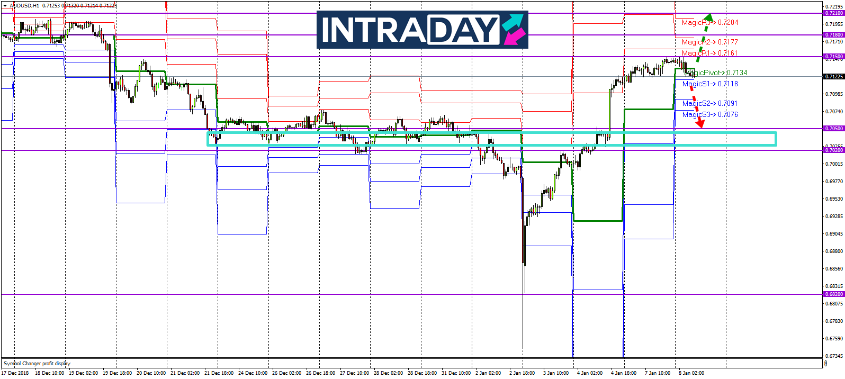Click the AUDUSD,H1 chart title text
The height and width of the screenshot is (379, 845).
tap(24, 5)
